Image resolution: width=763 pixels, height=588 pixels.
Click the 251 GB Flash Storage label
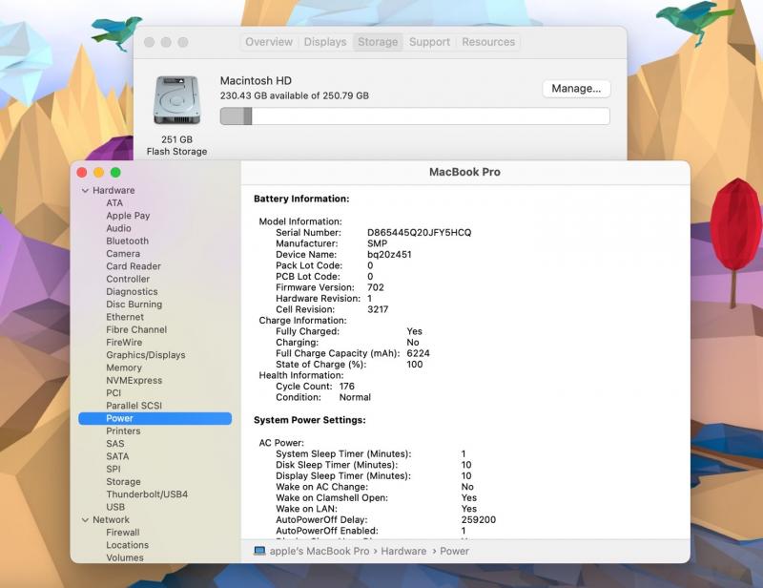(x=176, y=145)
